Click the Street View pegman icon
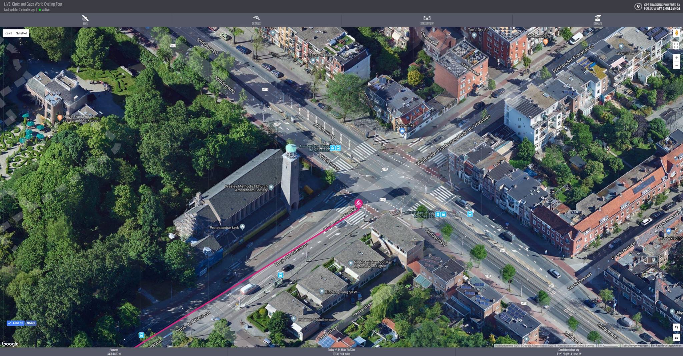Screen dimensions: 683x356 tap(676, 33)
